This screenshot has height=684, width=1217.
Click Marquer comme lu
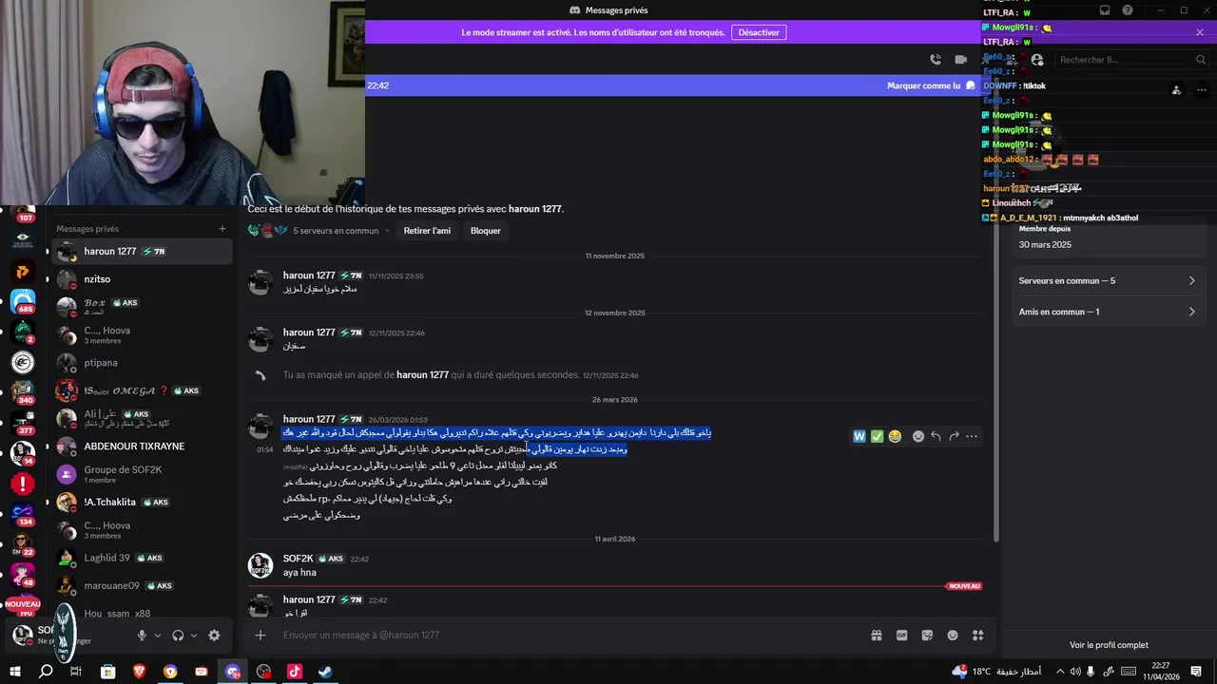[932, 85]
